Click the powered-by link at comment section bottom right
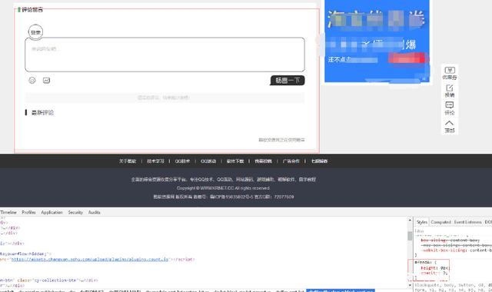 coord(281,140)
